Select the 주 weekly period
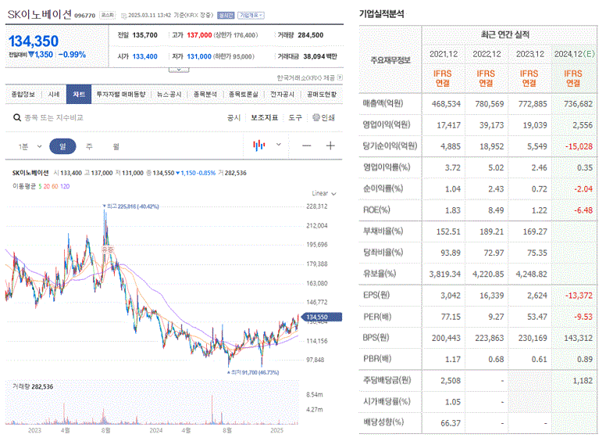 pyautogui.click(x=89, y=146)
